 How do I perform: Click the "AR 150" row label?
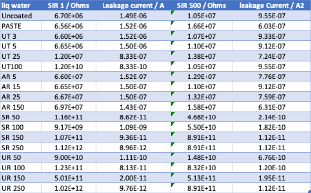tap(13, 107)
